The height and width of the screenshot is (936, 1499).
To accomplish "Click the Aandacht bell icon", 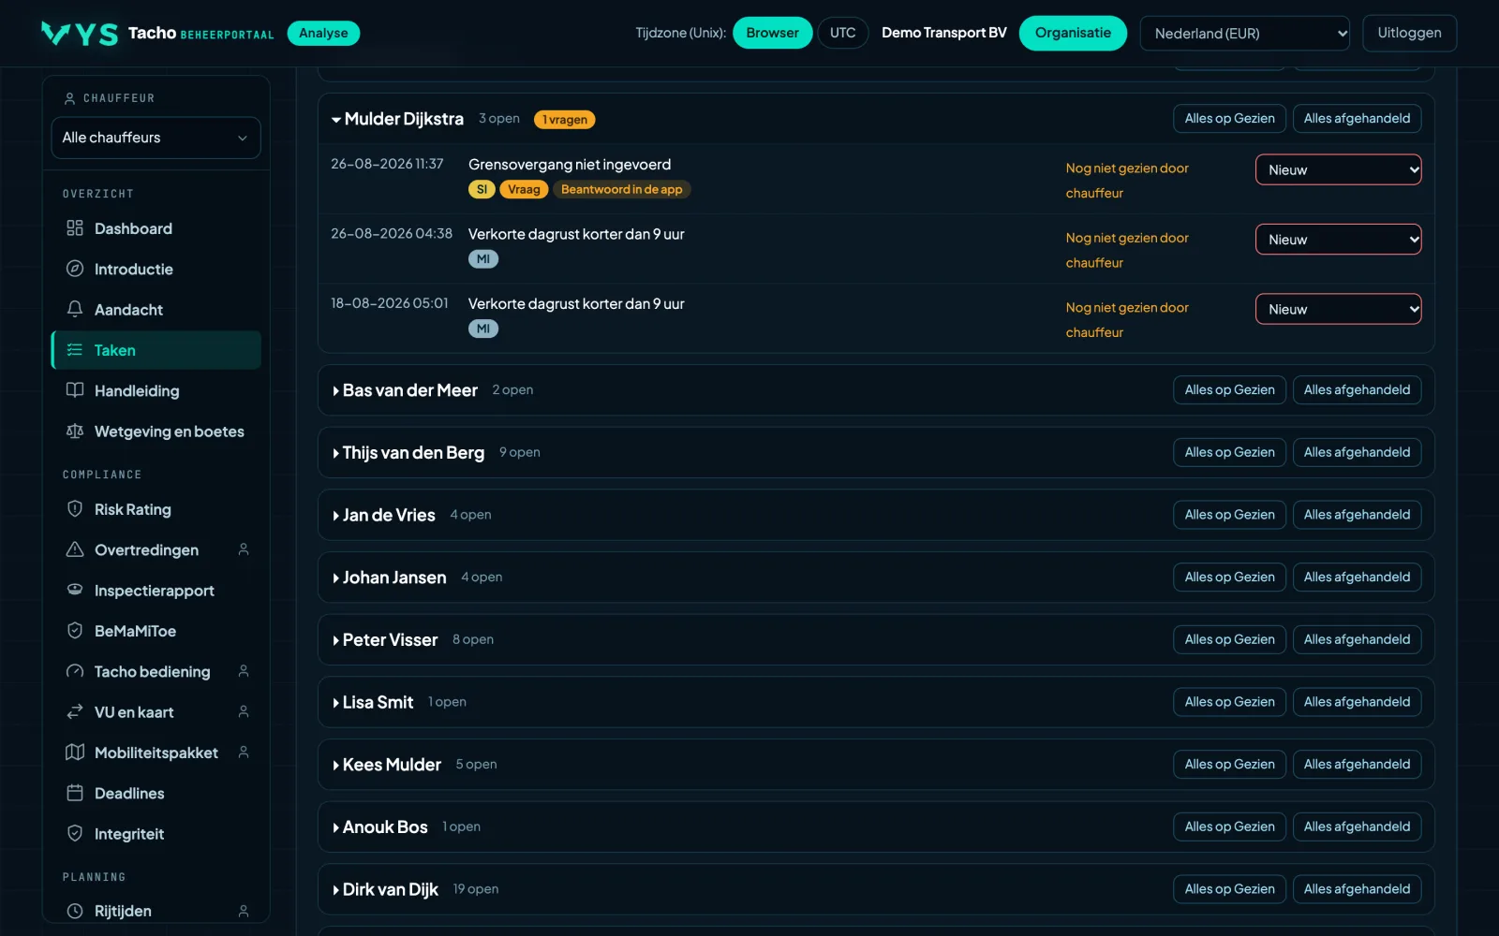I will coord(75,309).
